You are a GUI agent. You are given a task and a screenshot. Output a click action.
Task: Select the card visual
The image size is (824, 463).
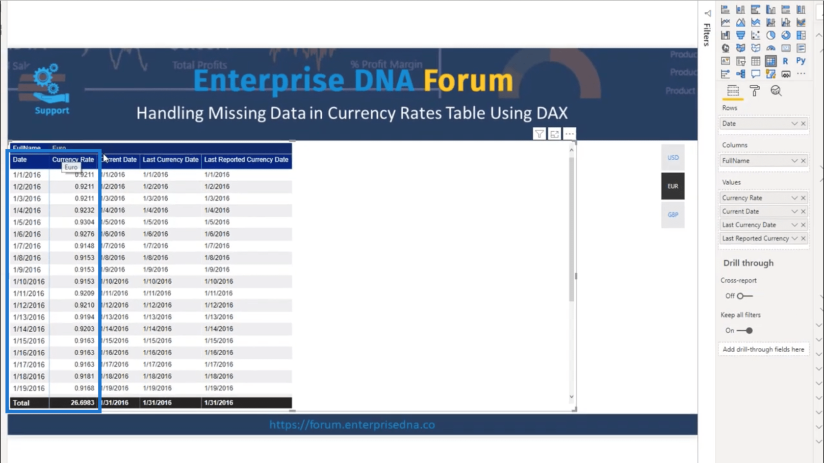point(786,48)
